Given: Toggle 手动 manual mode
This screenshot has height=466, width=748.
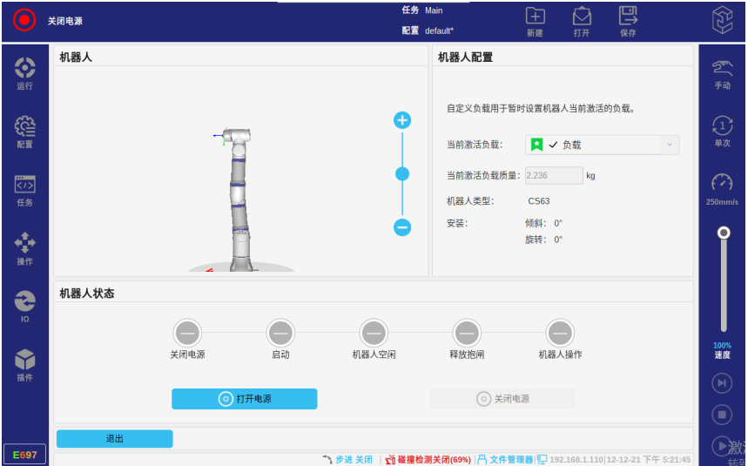Looking at the screenshot, I should [x=722, y=73].
